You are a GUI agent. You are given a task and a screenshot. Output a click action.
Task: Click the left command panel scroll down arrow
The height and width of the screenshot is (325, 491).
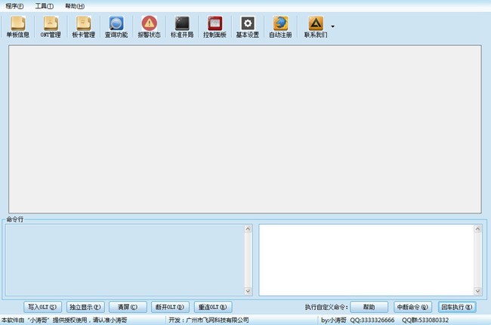[x=248, y=291]
